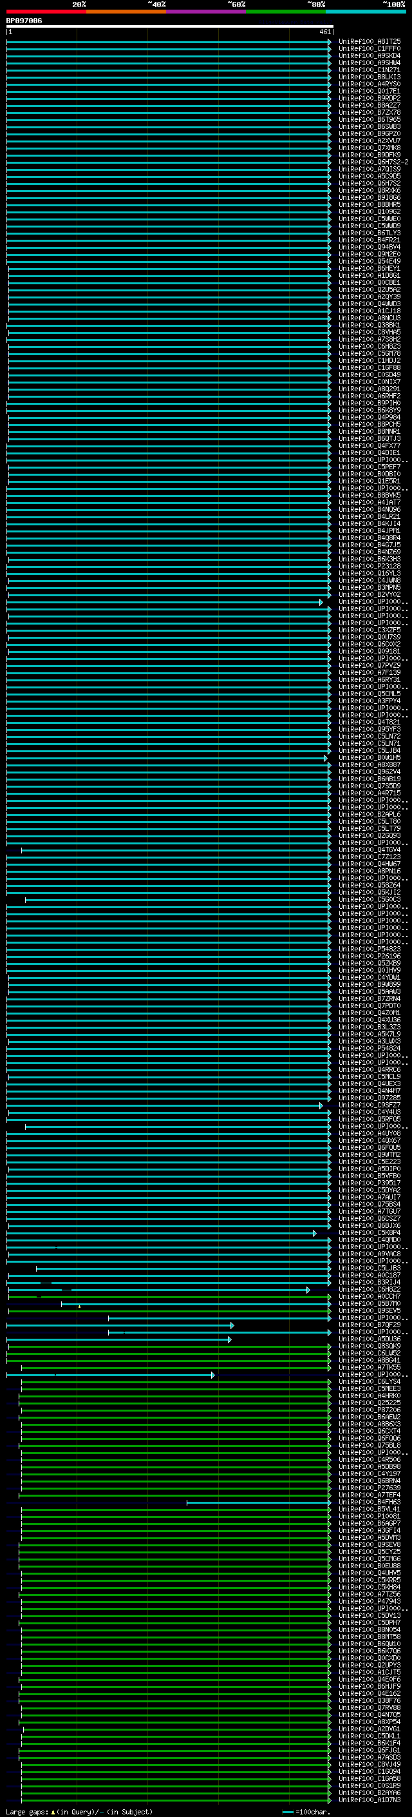The width and height of the screenshot is (412, 1817).
Task: Select hit UniRef100_A8X887
Action: (370, 765)
